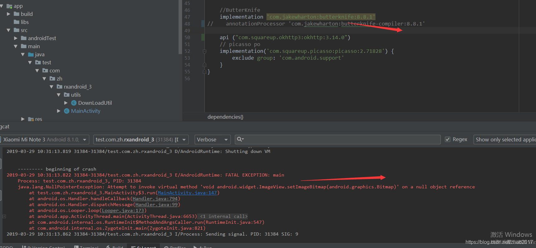Click the FATAL EXCEPTION: main log line
Viewport: 536px width, 248px height.
tap(146, 175)
